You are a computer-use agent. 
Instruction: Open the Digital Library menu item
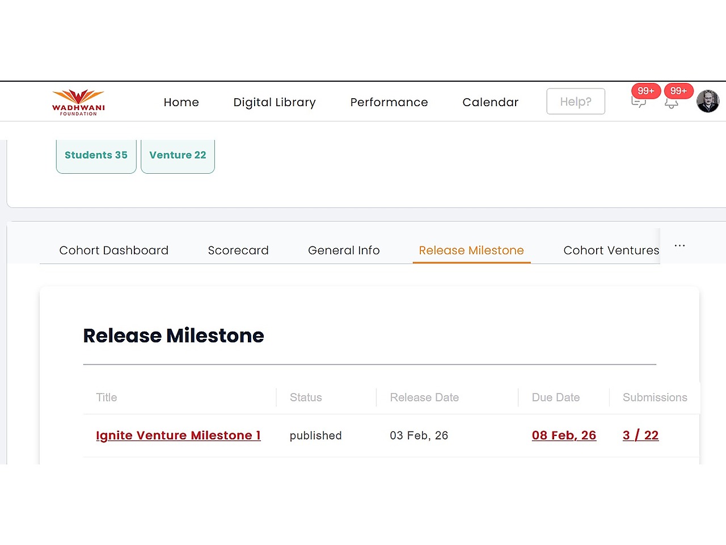coord(275,102)
